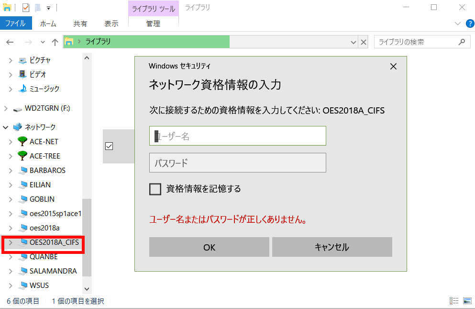Click the search magnifier icon
Viewport: 475px width, 309px height.
tap(462, 42)
